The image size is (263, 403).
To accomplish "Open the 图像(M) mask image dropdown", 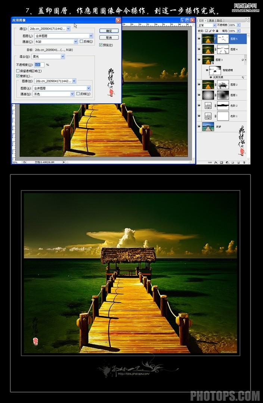I will pyautogui.click(x=55, y=81).
